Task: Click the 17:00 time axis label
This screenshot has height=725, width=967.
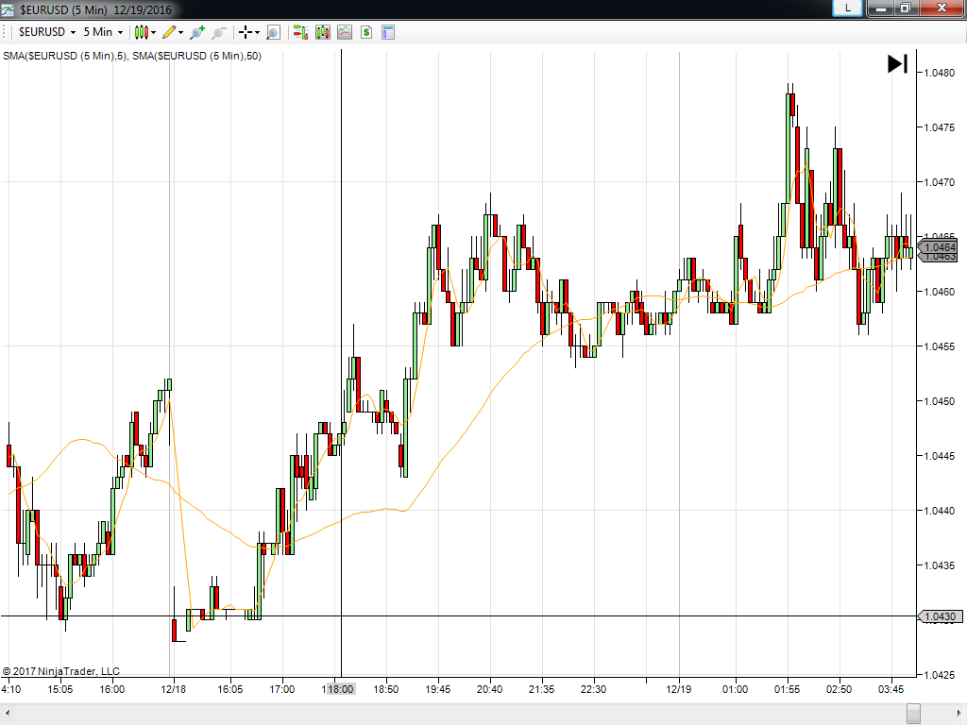Action: (281, 689)
